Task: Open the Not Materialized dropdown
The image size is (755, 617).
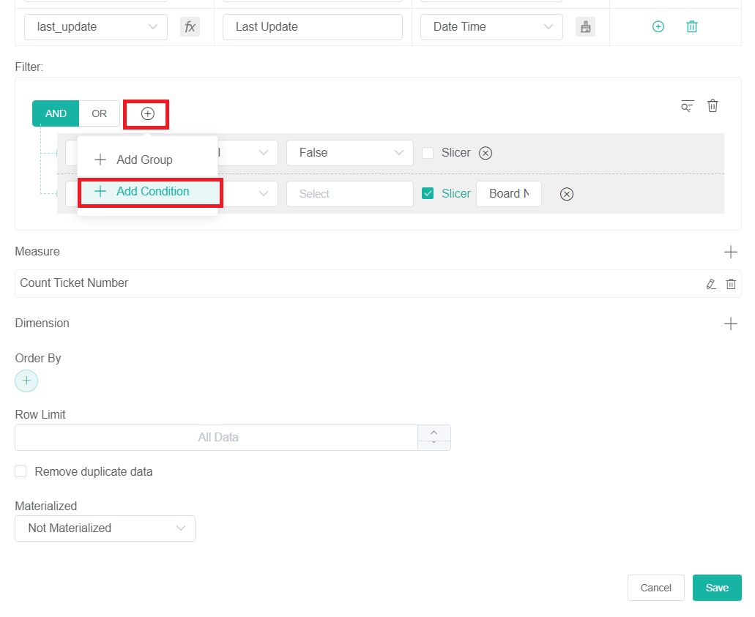Action: coord(105,528)
